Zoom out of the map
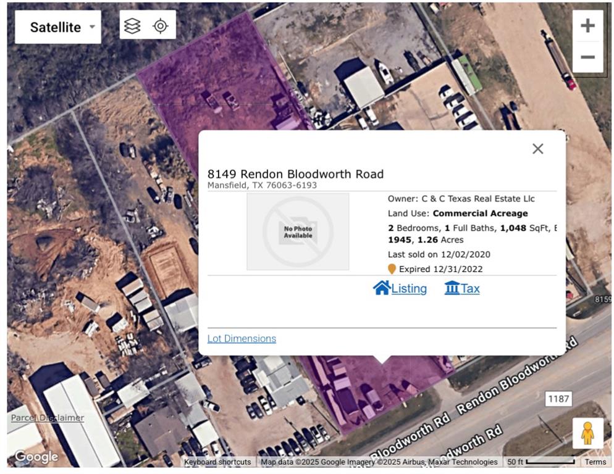 pos(587,57)
